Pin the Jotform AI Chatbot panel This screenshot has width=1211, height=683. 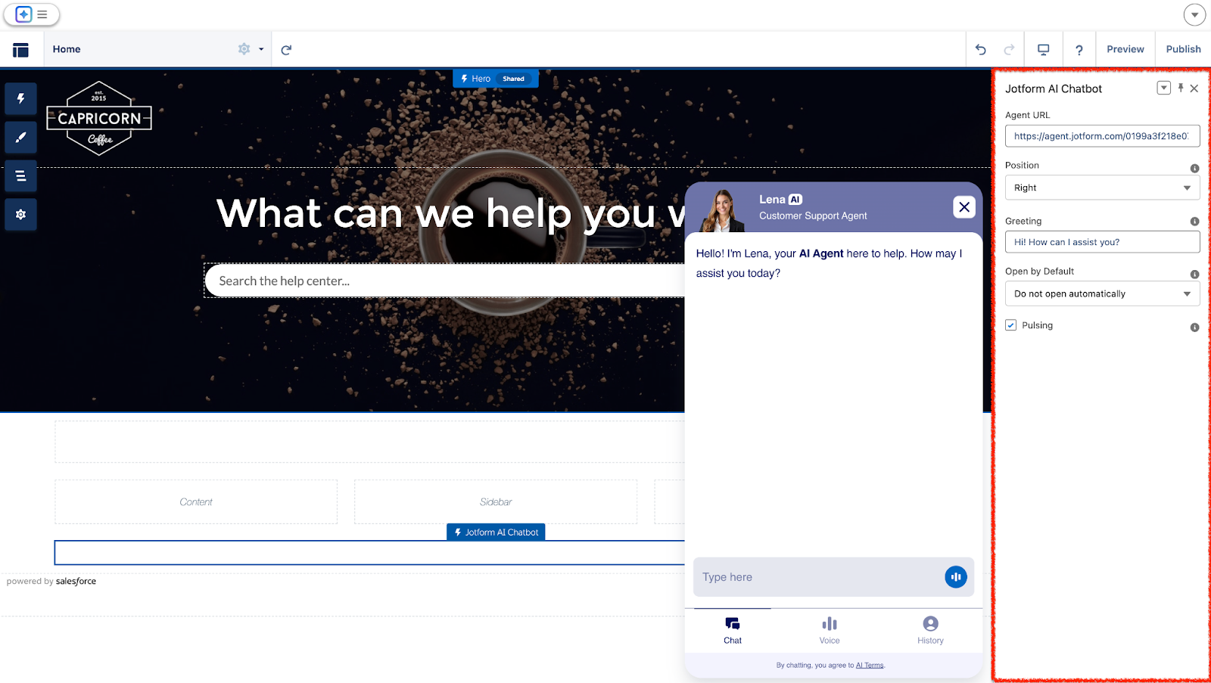point(1180,88)
